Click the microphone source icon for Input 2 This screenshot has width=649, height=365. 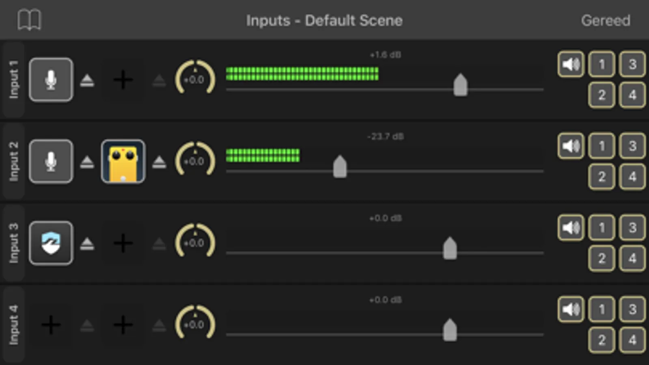51,162
